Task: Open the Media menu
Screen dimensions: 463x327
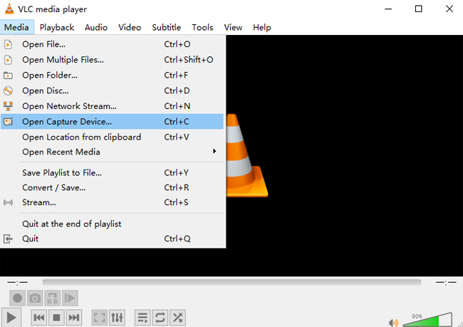Action: coord(17,27)
